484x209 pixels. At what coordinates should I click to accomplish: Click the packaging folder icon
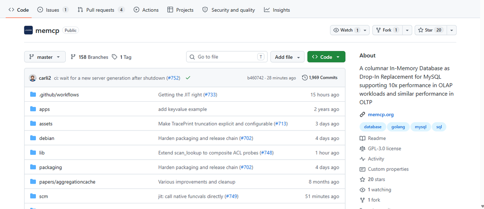click(x=33, y=167)
